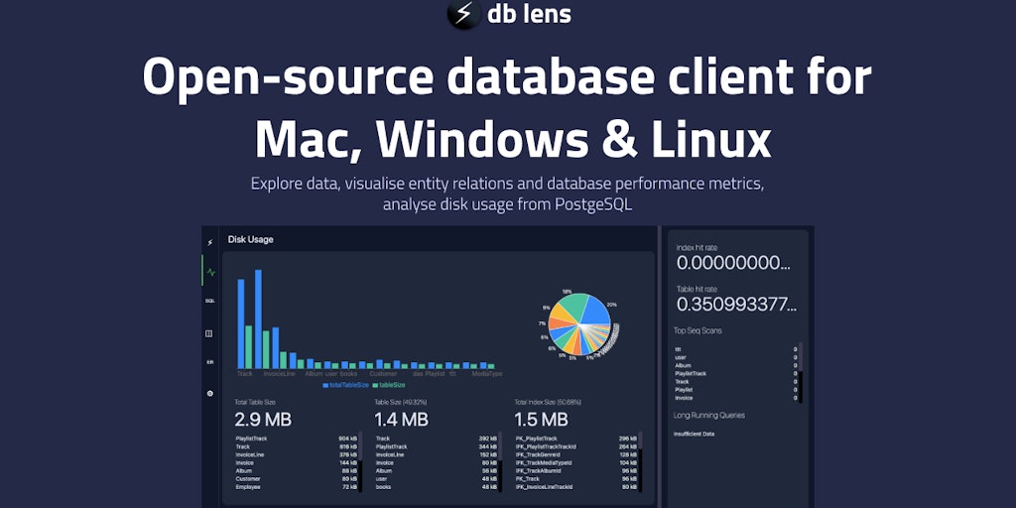Select IFK_TrackAlbumId index row

pyautogui.click(x=576, y=470)
